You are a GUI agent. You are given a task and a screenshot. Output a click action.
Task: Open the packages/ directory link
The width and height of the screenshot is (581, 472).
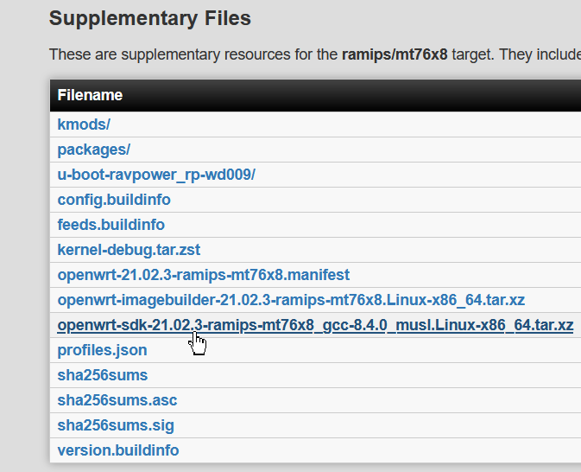point(93,150)
